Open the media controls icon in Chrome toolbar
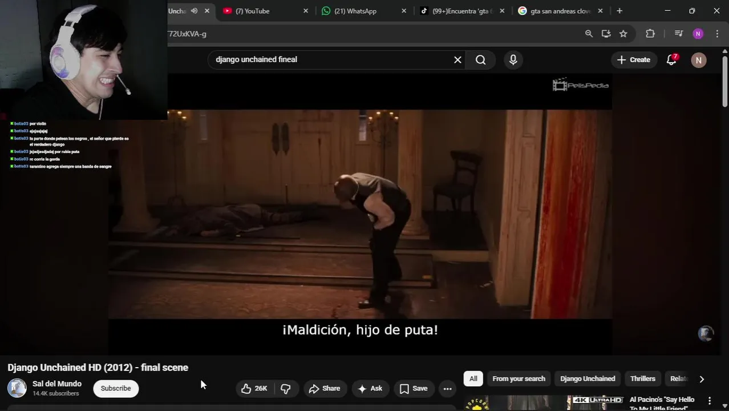729x411 pixels. (x=678, y=34)
